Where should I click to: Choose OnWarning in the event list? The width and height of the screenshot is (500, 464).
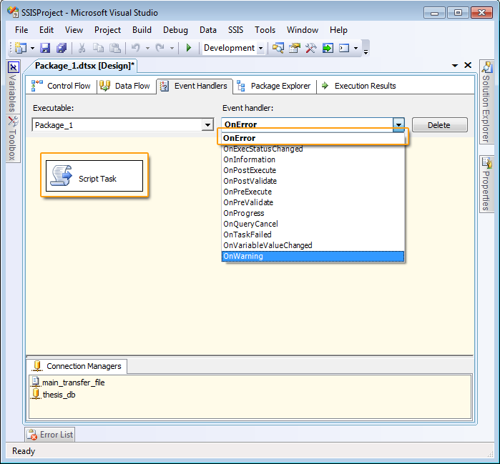click(x=313, y=256)
